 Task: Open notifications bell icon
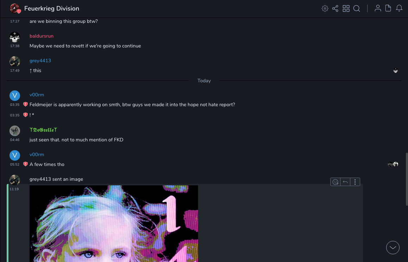(x=399, y=8)
